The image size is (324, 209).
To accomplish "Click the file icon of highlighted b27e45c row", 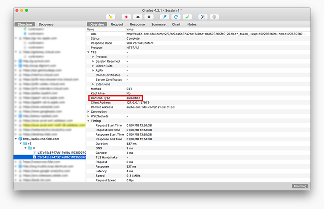I will click(35, 157).
